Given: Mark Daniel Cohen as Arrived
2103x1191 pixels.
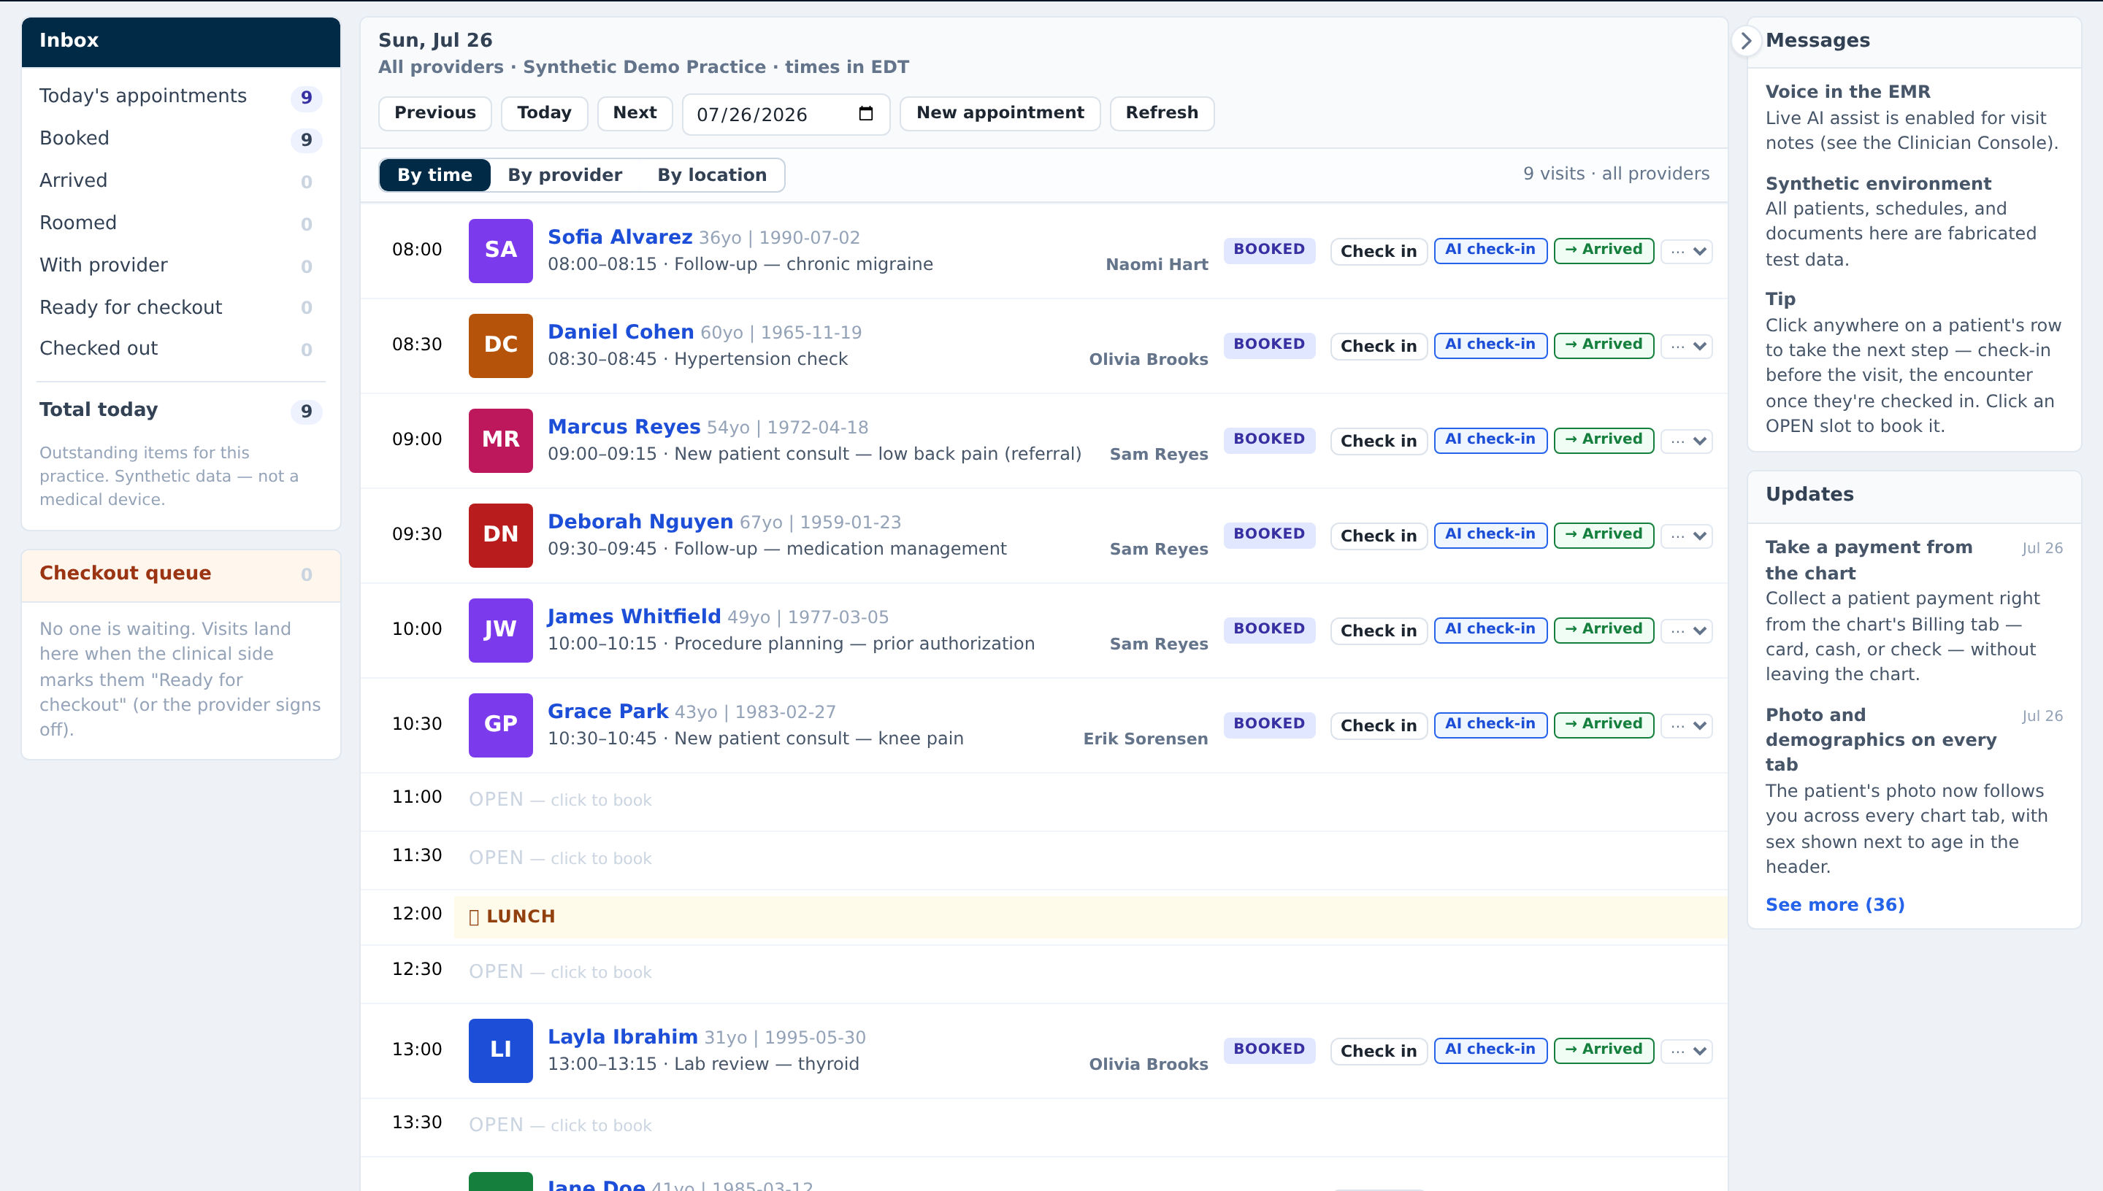Looking at the screenshot, I should pyautogui.click(x=1604, y=345).
